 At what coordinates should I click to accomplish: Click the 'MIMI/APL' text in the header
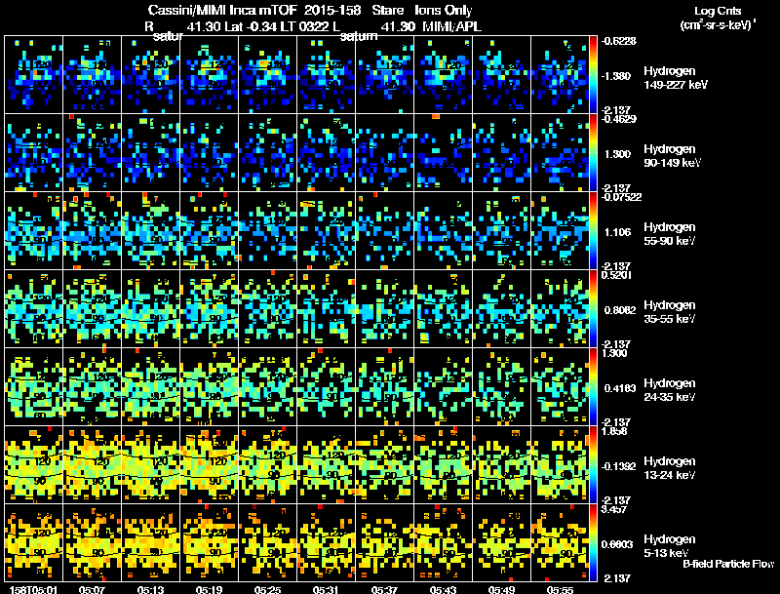(x=451, y=26)
